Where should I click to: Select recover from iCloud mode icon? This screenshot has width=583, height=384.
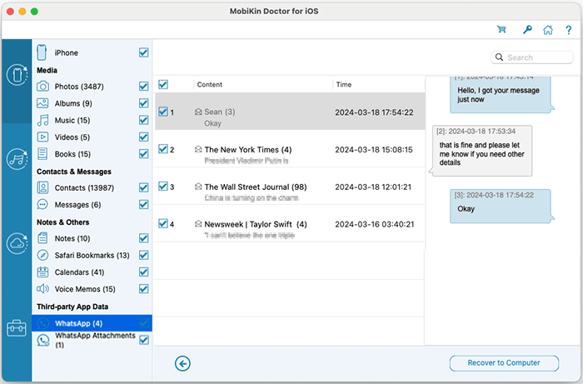[17, 243]
